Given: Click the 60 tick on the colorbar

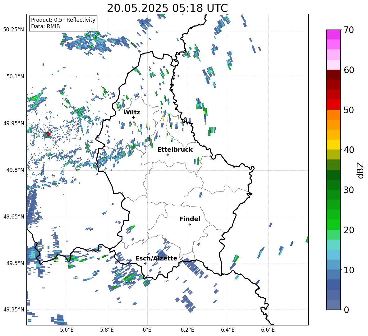Looking at the screenshot, I should pyautogui.click(x=349, y=70).
